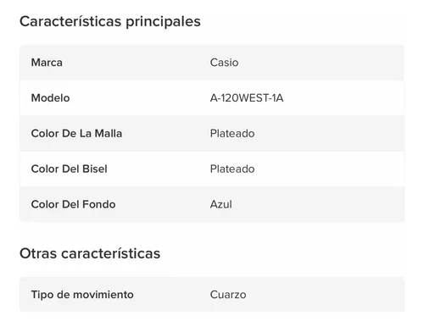Viewport: 424px width, 327px height.
Task: Click the Tipo de movimiento row
Action: click(x=212, y=295)
